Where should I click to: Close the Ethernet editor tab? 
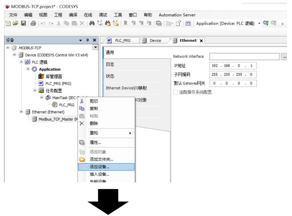point(201,40)
